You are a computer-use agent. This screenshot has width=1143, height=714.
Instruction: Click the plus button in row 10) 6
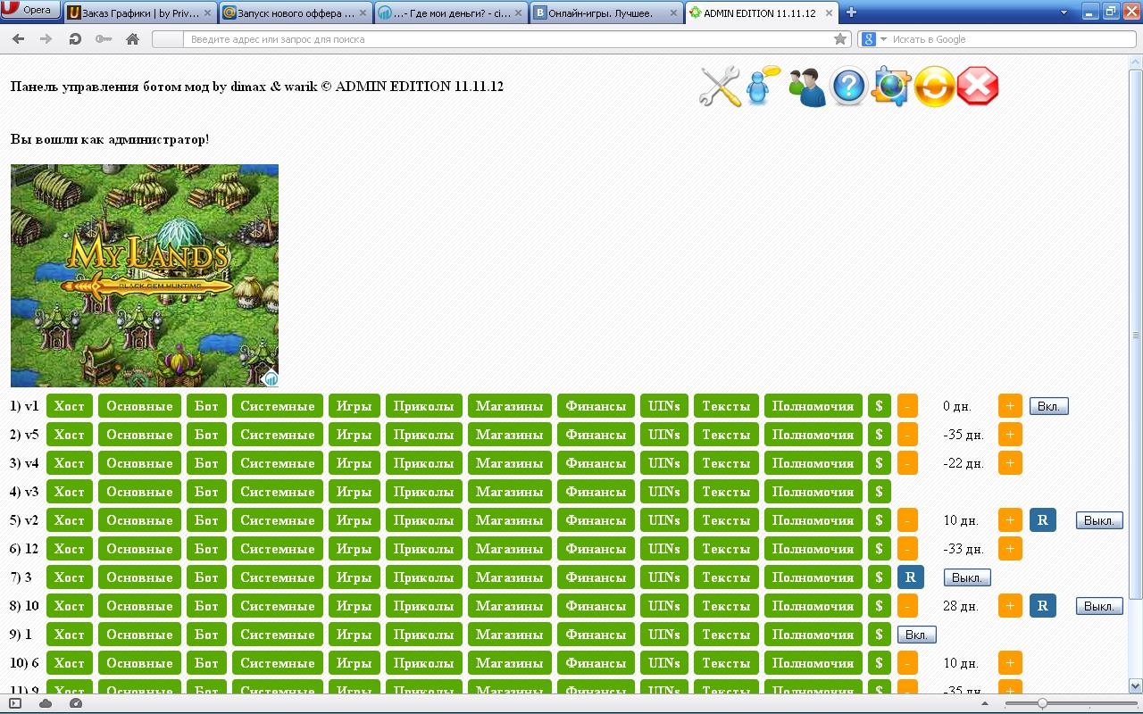coord(1010,663)
